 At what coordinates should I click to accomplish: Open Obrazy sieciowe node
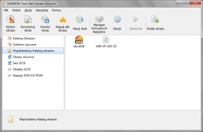coord(33,57)
